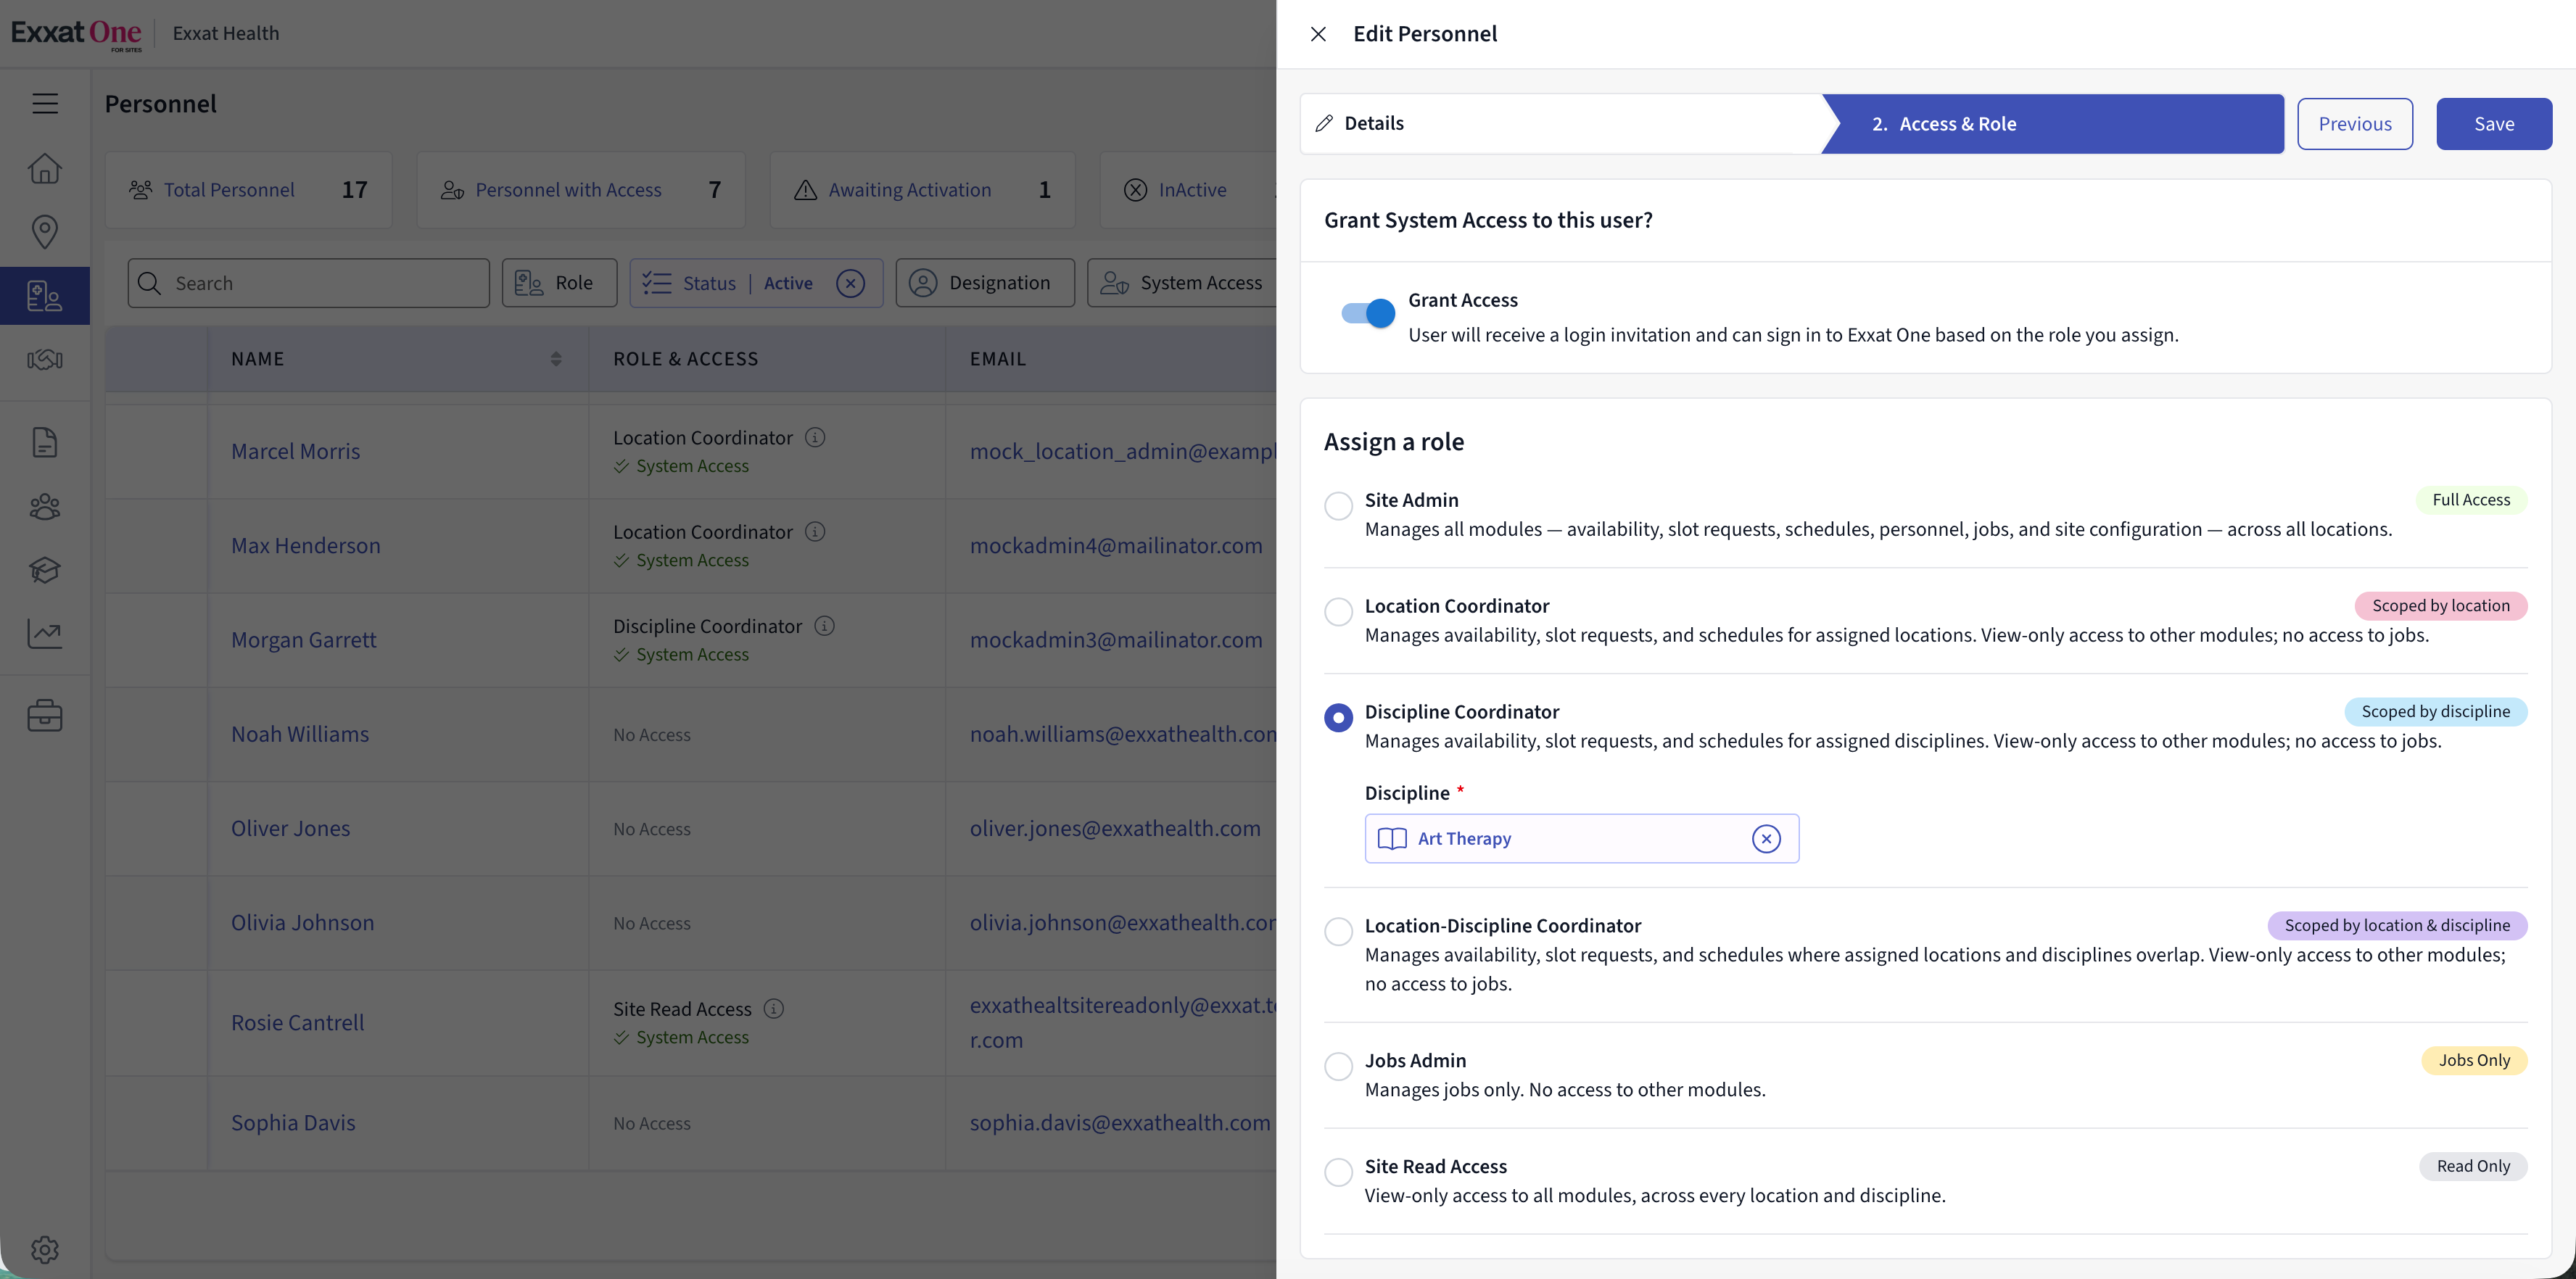
Task: Turn off the Grant Access switch
Action: click(1368, 313)
